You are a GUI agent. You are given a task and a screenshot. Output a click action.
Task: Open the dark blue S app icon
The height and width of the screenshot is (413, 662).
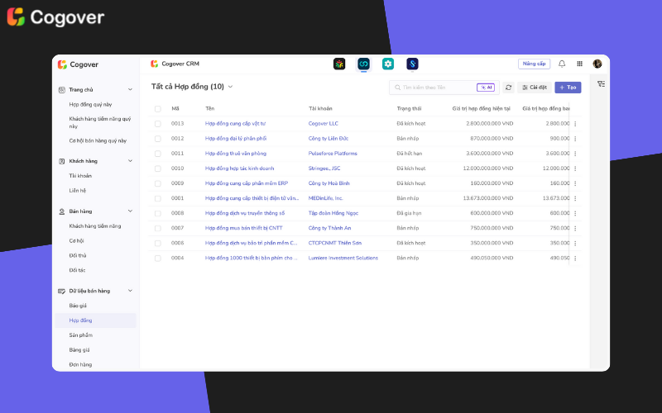pos(412,64)
